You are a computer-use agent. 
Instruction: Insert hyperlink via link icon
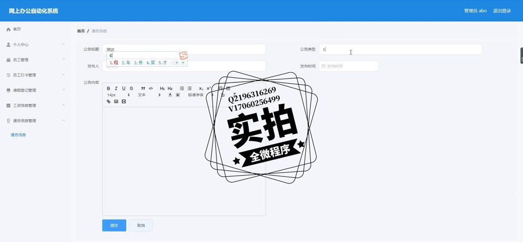click(109, 102)
